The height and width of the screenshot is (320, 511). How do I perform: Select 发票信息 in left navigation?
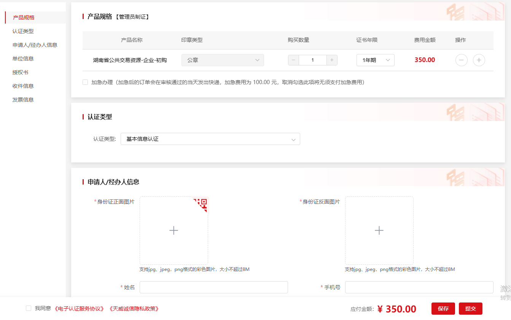point(23,100)
